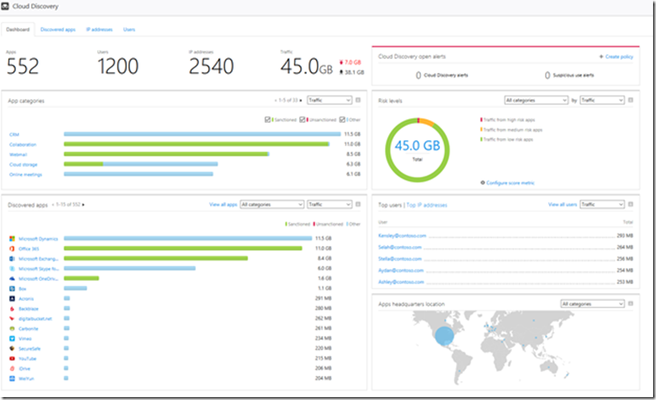Image resolution: width=656 pixels, height=400 pixels.
Task: Click the Microsoft Dynamics blue traffic bar
Action: pos(188,239)
